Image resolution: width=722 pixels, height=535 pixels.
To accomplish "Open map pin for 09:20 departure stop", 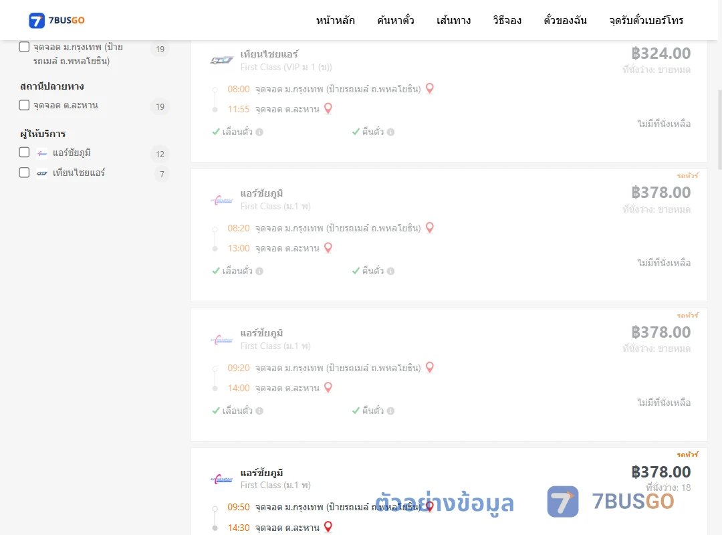I will point(430,367).
